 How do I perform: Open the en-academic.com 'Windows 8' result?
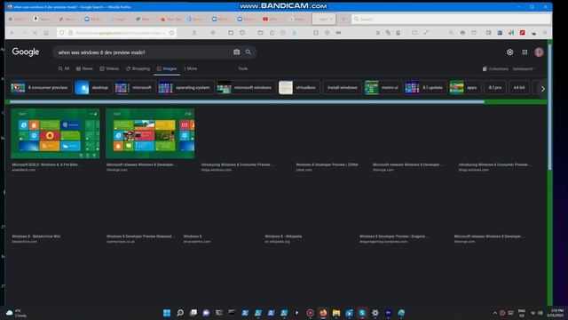(x=193, y=236)
